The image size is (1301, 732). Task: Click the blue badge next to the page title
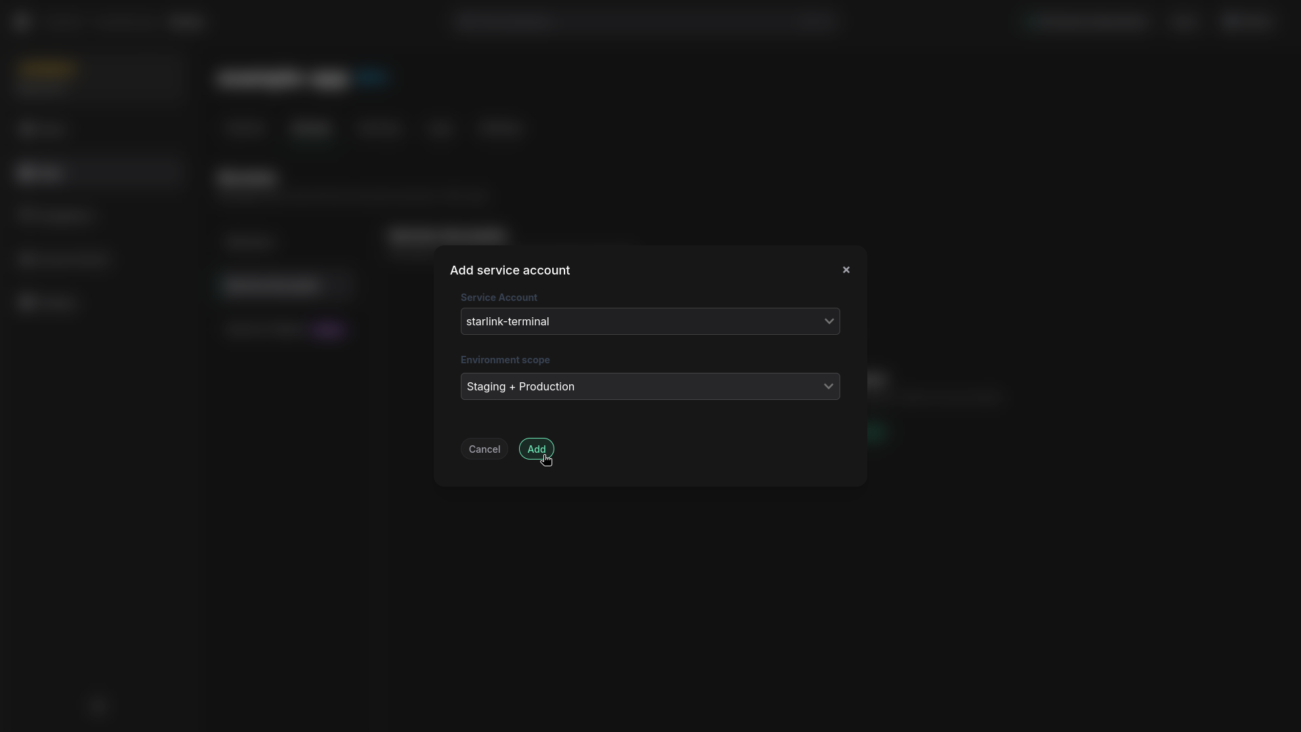point(372,78)
